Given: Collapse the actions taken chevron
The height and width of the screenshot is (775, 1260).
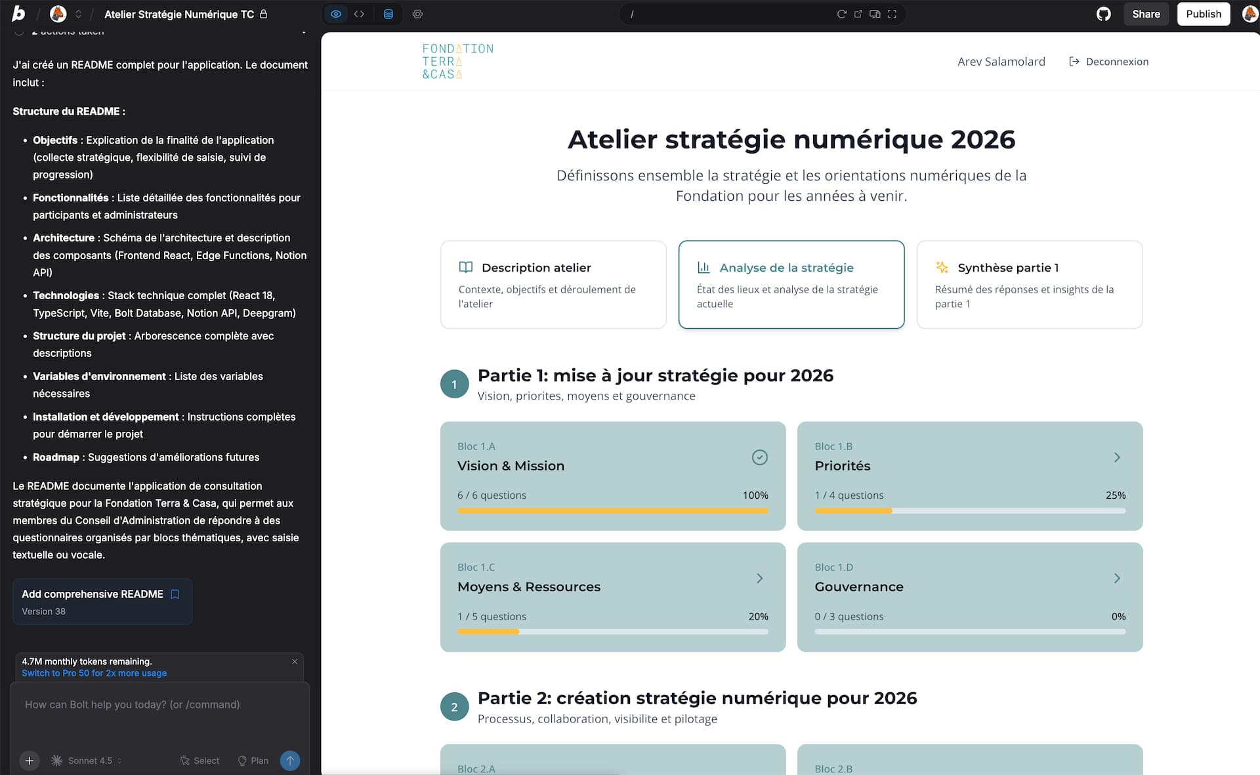Looking at the screenshot, I should pyautogui.click(x=303, y=31).
